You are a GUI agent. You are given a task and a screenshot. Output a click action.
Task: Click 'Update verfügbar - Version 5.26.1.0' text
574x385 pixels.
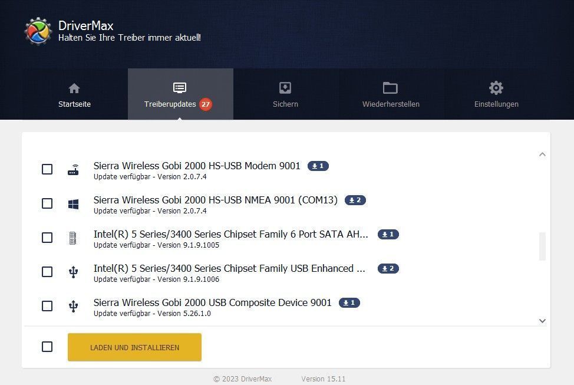tap(152, 314)
